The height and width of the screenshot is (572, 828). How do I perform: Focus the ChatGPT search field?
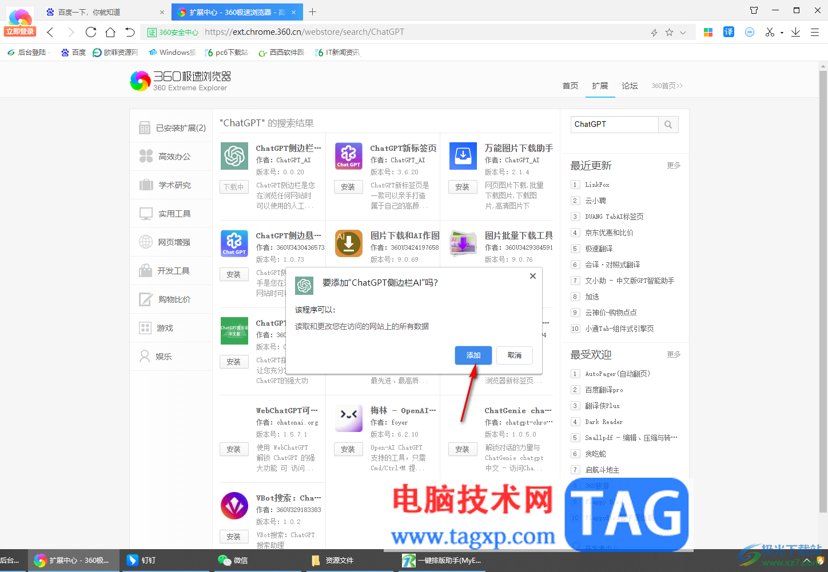615,125
